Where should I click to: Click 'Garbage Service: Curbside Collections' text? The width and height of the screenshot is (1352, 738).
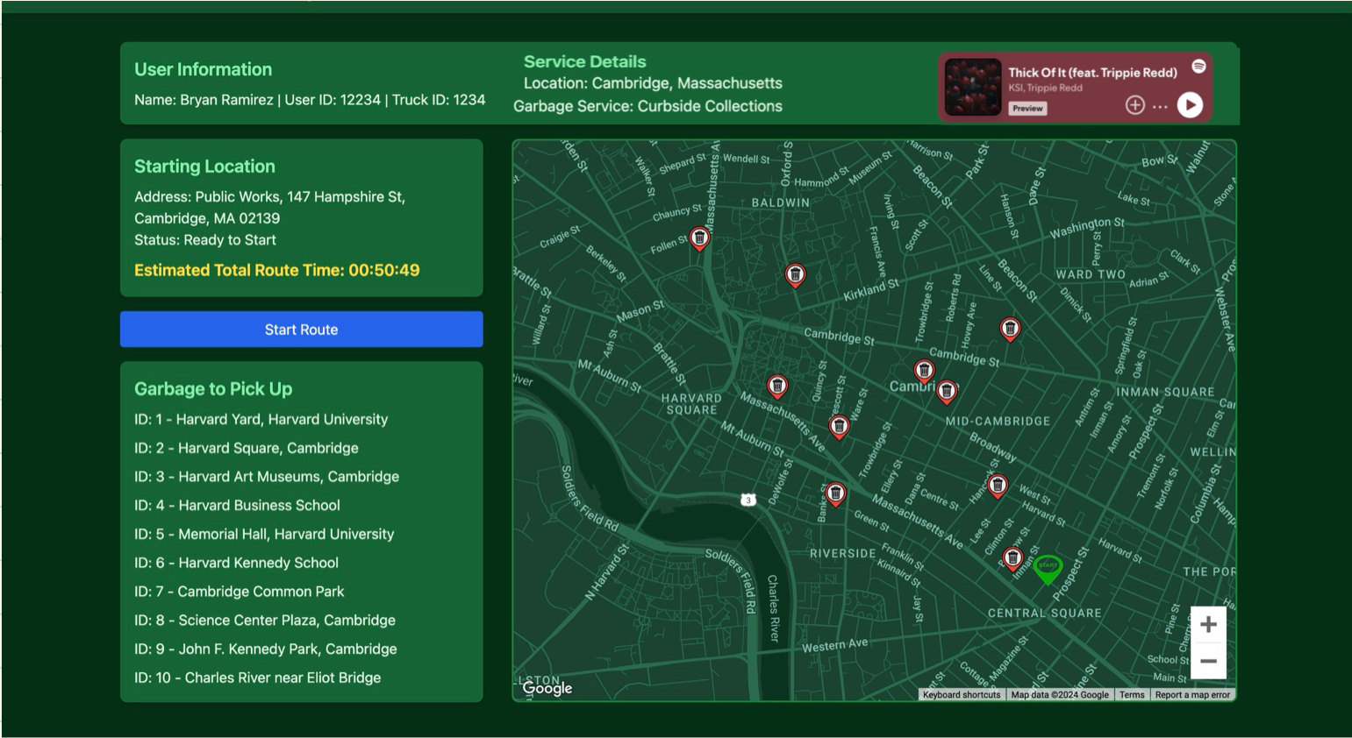pos(647,106)
